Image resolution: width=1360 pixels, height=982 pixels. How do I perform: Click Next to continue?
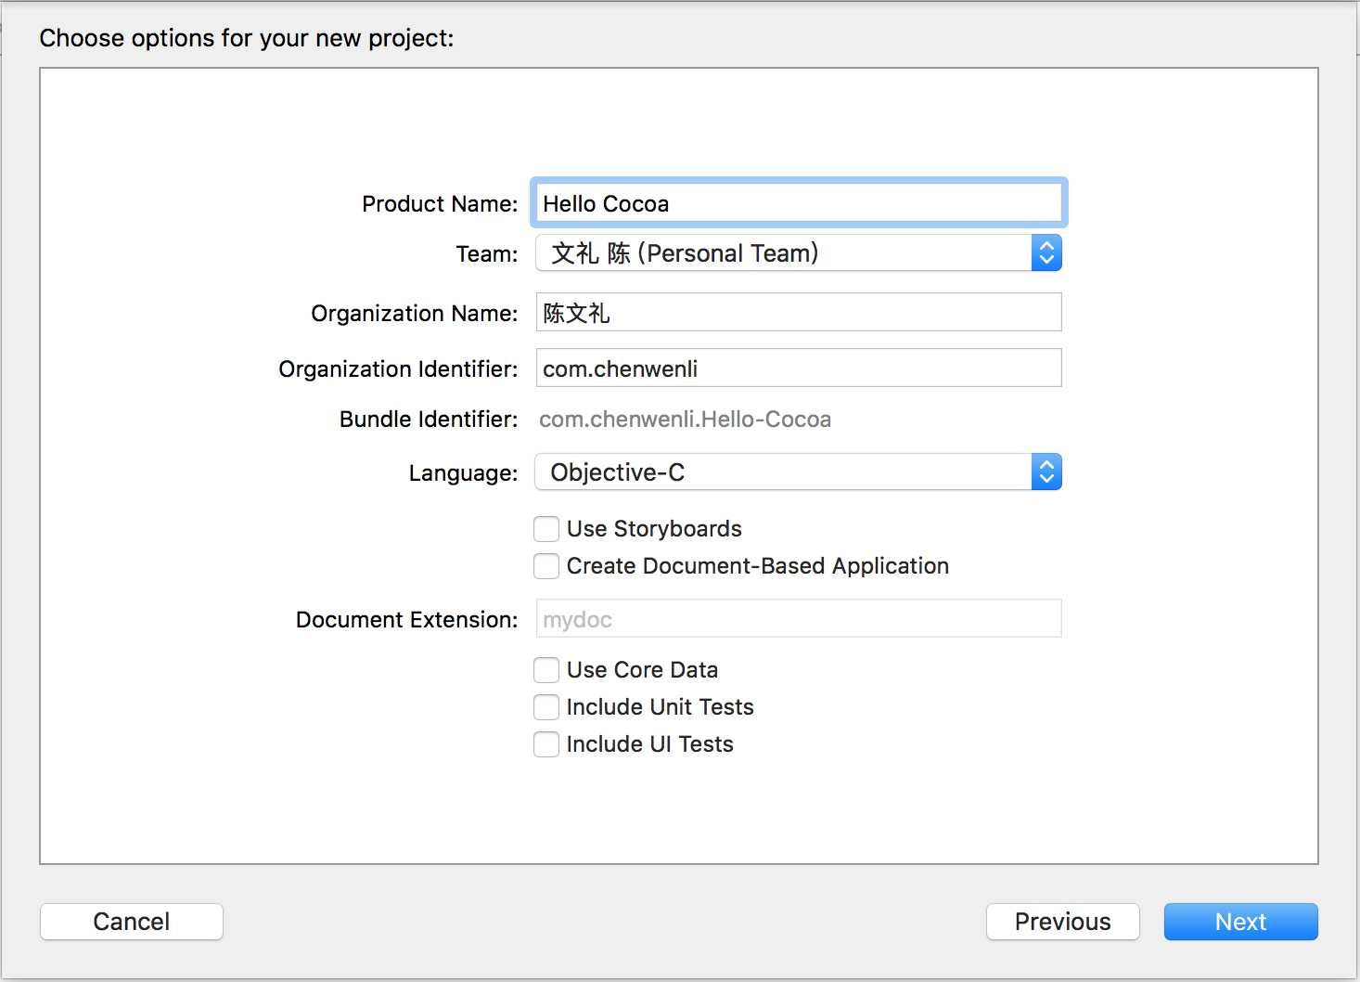[x=1240, y=922]
